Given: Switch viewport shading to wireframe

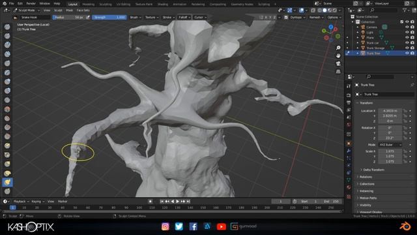Looking at the screenshot, I should point(319,10).
